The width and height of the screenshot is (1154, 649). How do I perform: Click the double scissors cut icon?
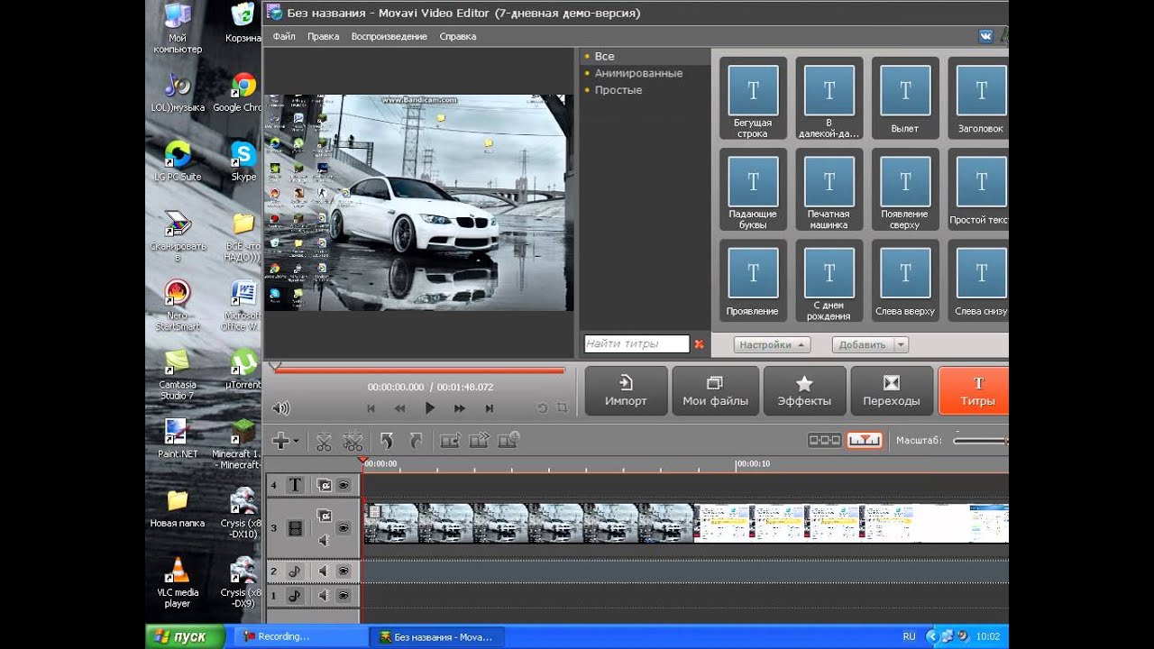(353, 441)
